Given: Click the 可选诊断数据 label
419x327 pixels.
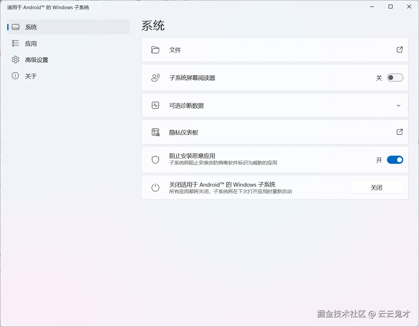Looking at the screenshot, I should click(187, 106).
